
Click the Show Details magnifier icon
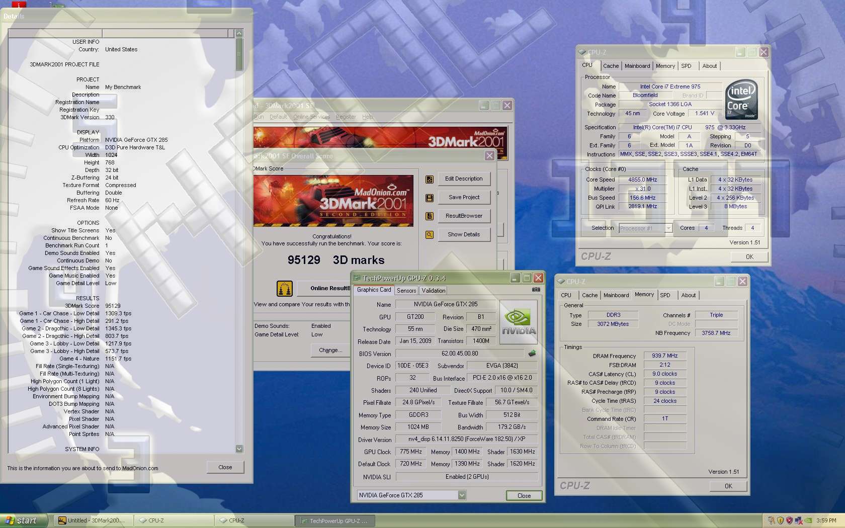430,235
